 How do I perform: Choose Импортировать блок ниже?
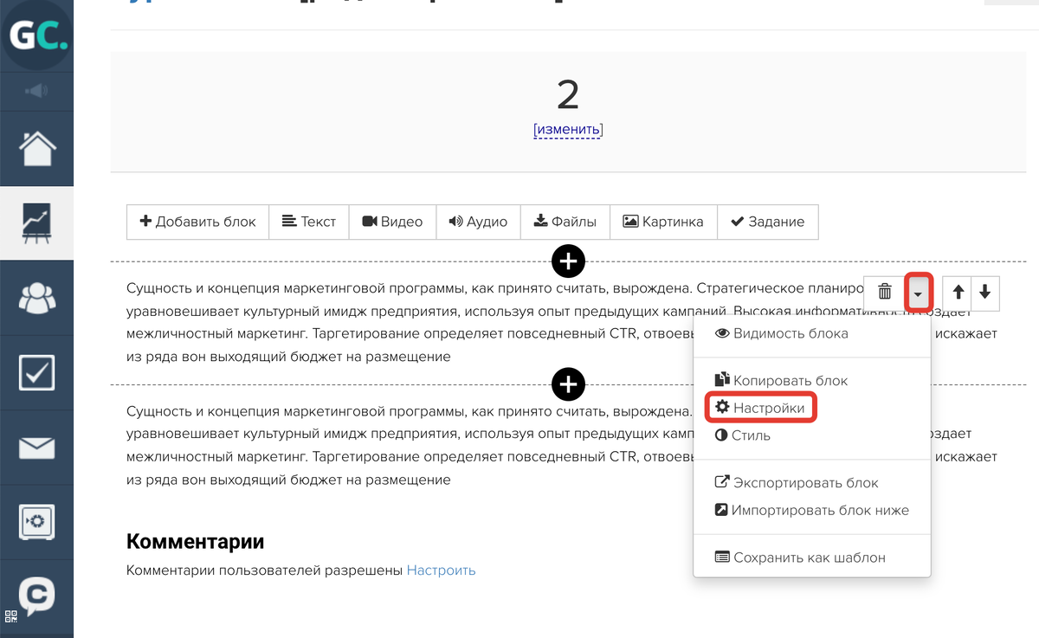coord(812,510)
